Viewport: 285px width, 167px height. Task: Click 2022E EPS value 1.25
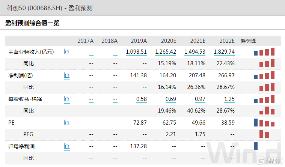pos(229,99)
